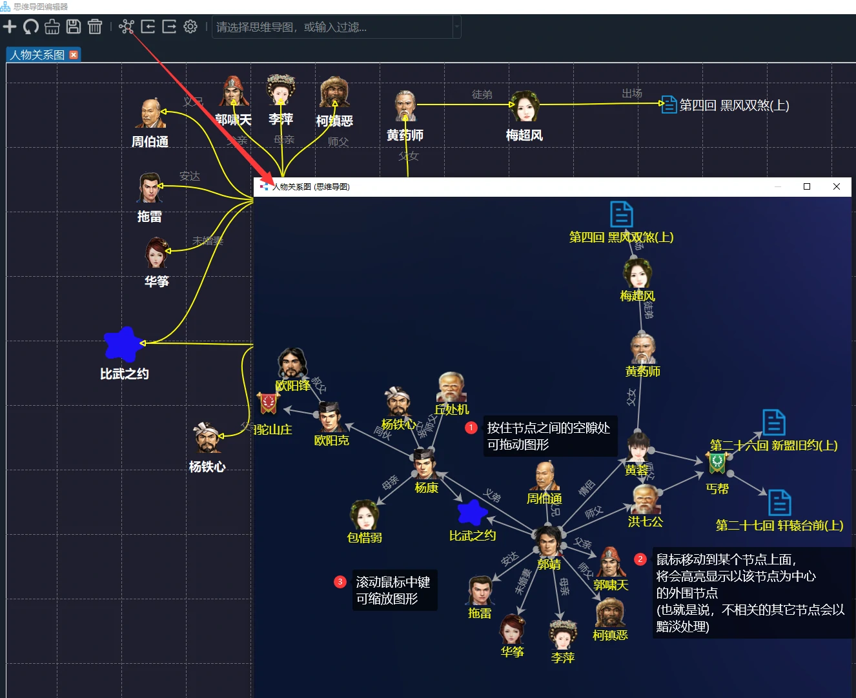Click 第二十七回 轩辕台前(上) document node
856x698 pixels.
(x=779, y=503)
